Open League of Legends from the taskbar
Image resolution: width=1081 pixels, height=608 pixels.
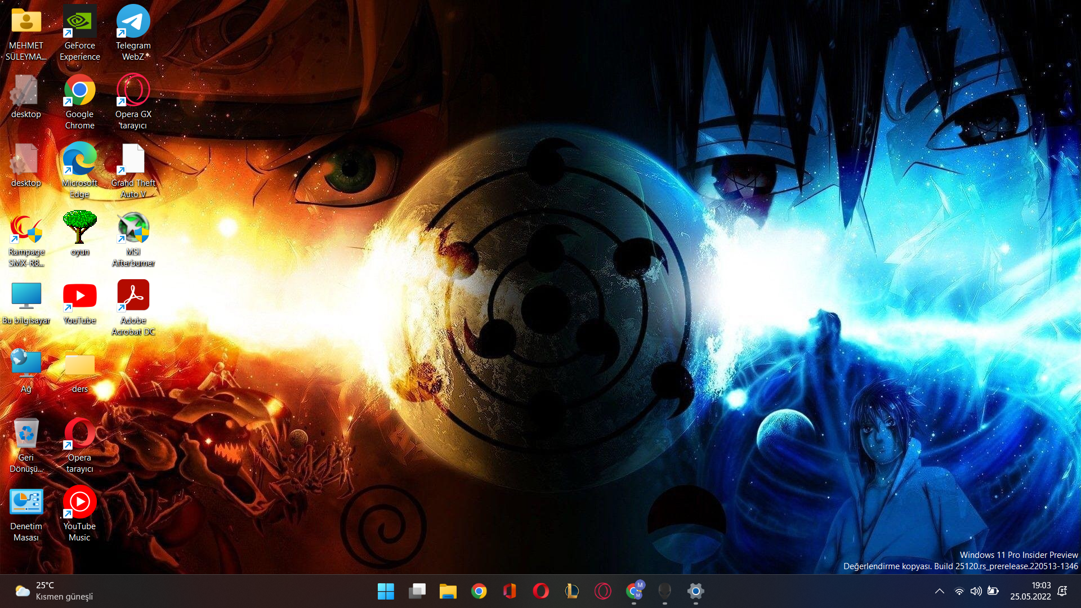tap(571, 591)
